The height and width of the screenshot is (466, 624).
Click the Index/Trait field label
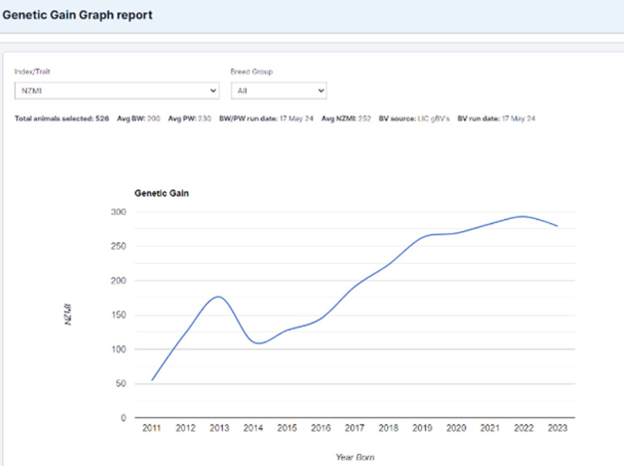tap(32, 72)
